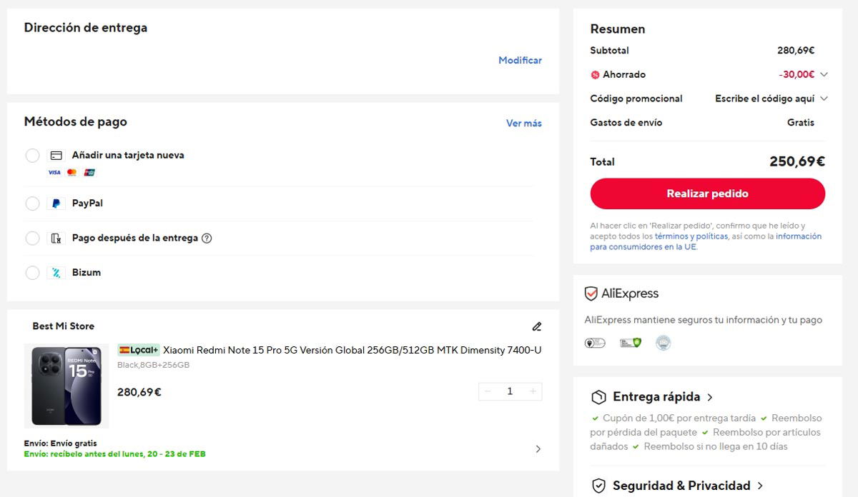The height and width of the screenshot is (497, 858).
Task: Select the credit card payment icon
Action: point(56,154)
